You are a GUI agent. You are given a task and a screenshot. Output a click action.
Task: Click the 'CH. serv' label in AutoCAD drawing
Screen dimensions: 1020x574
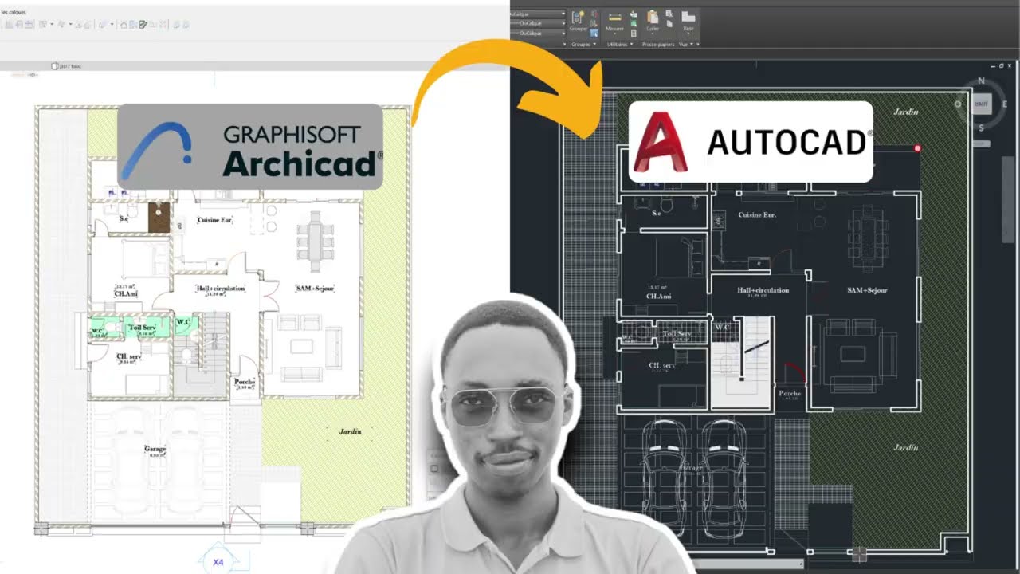(662, 365)
